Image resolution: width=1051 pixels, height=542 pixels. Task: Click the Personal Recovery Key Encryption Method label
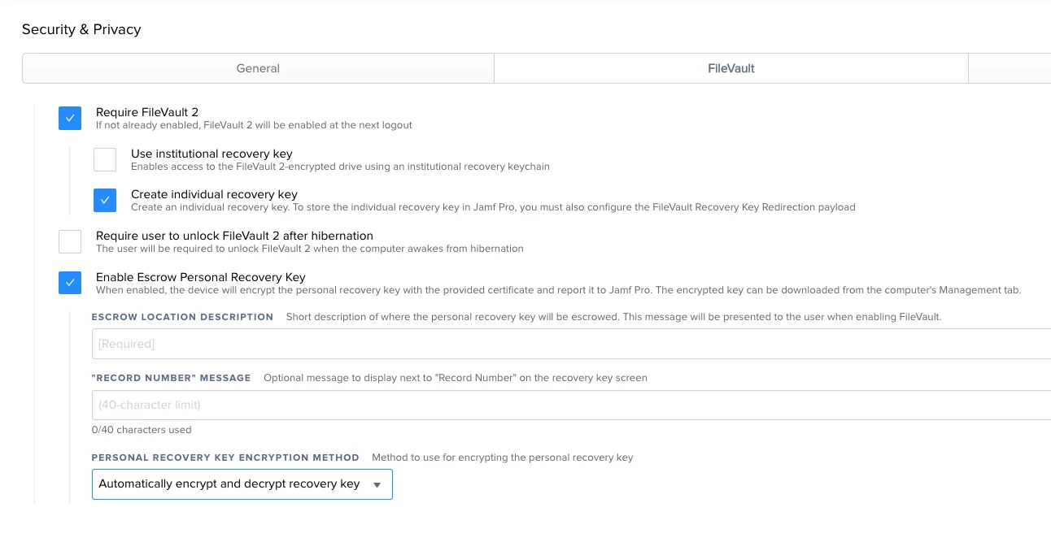[x=225, y=457]
